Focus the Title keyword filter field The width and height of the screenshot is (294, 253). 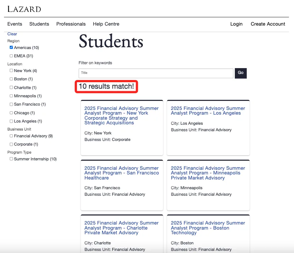pos(156,73)
